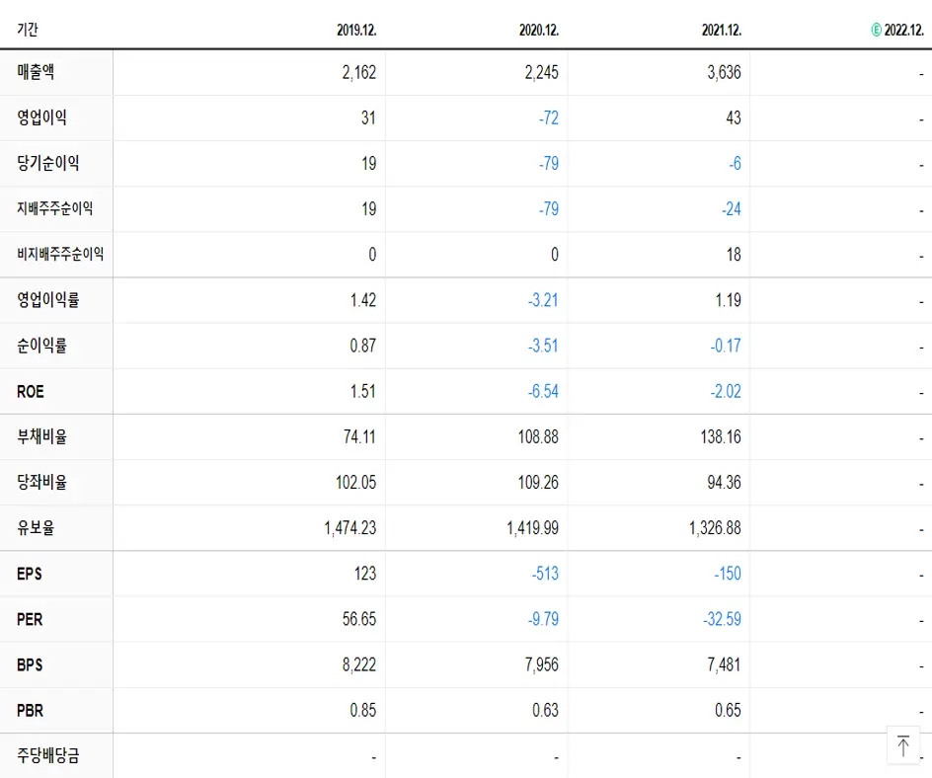Click the ROE row label
The image size is (932, 778).
(31, 392)
